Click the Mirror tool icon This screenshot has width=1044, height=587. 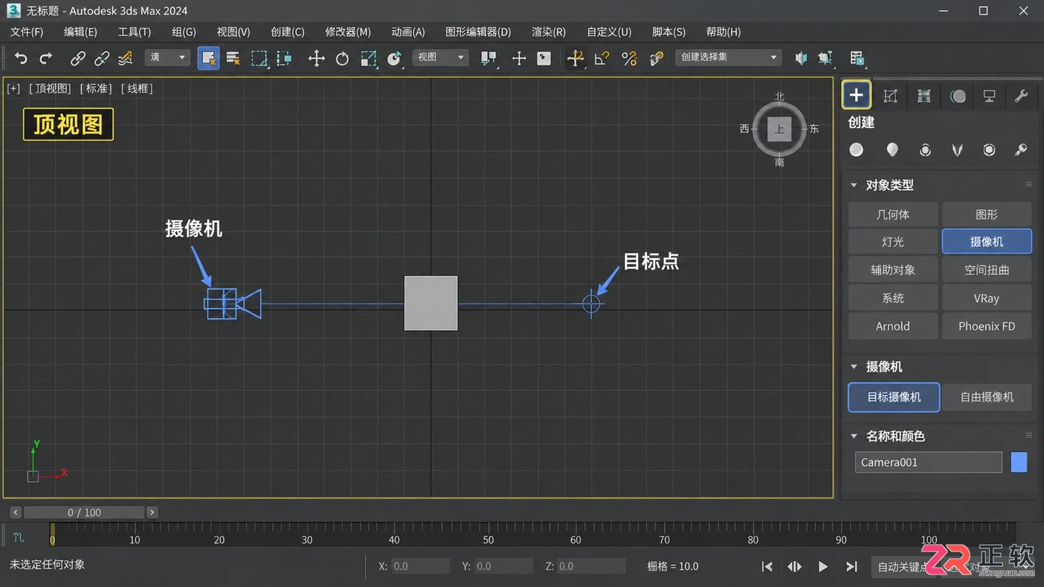point(800,58)
